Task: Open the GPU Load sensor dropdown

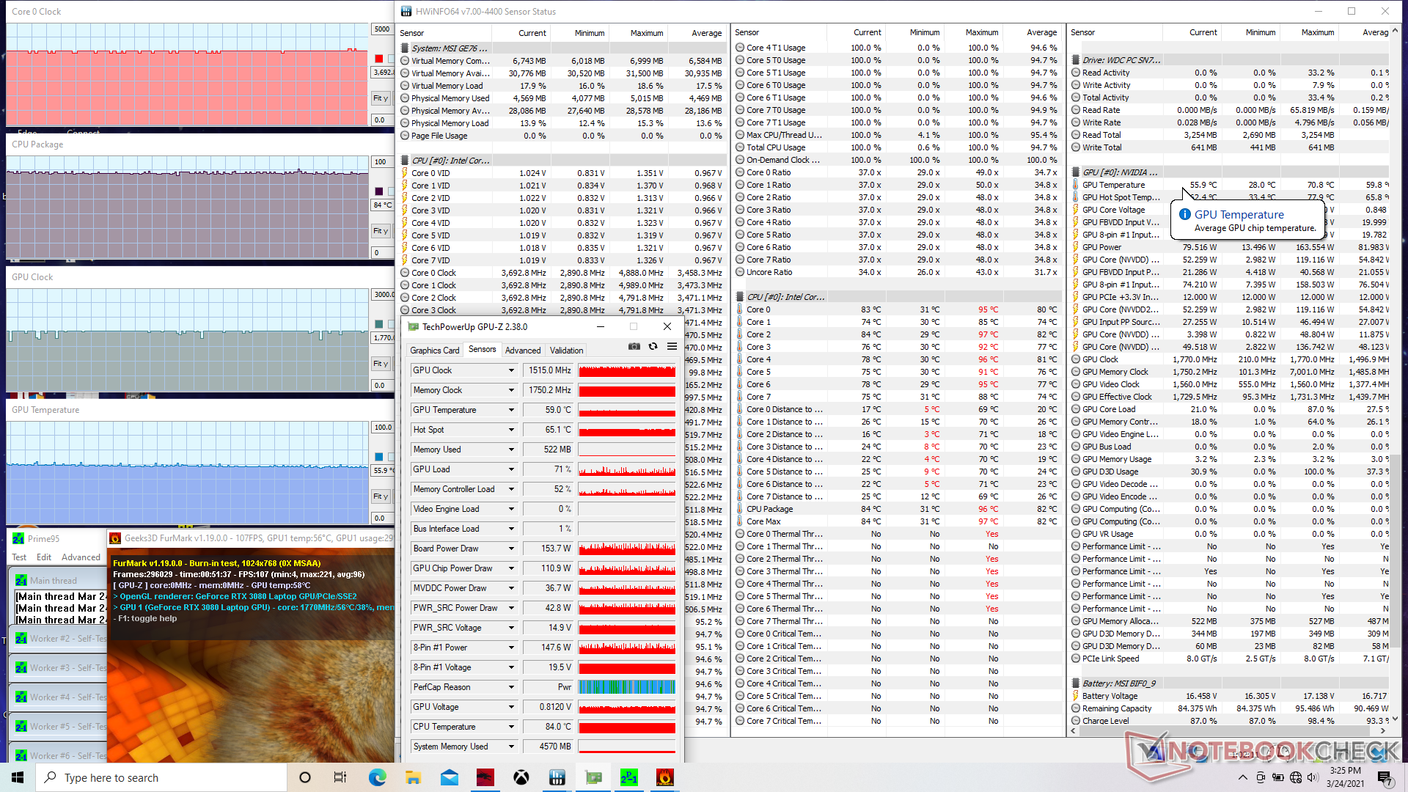Action: [511, 469]
